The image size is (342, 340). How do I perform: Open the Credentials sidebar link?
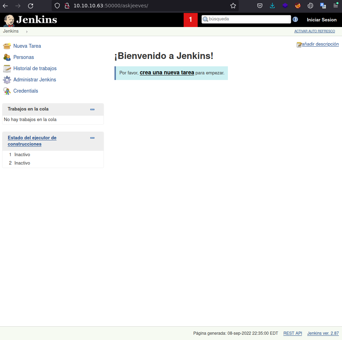[x=26, y=91]
